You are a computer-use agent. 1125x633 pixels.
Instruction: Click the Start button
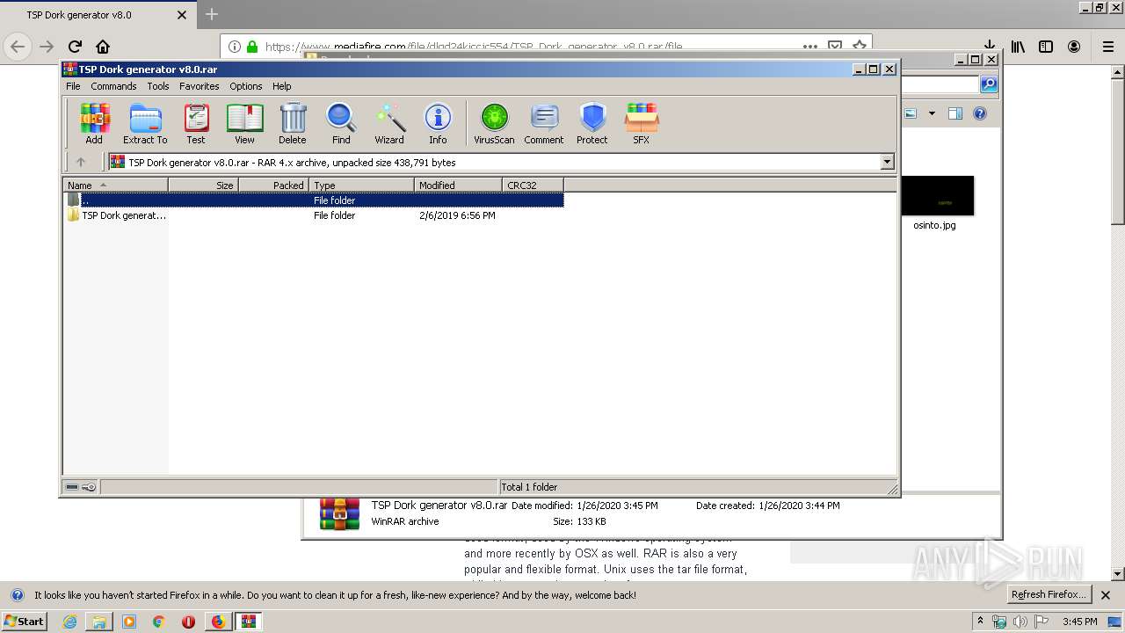pos(25,622)
